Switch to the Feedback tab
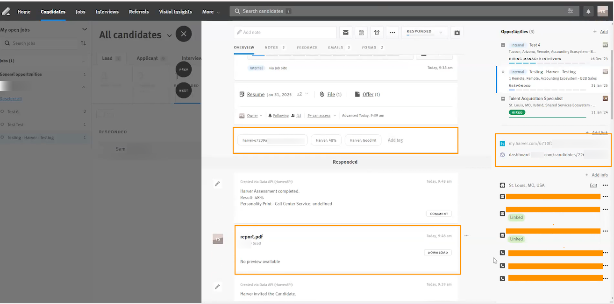This screenshot has height=304, width=614. (307, 48)
